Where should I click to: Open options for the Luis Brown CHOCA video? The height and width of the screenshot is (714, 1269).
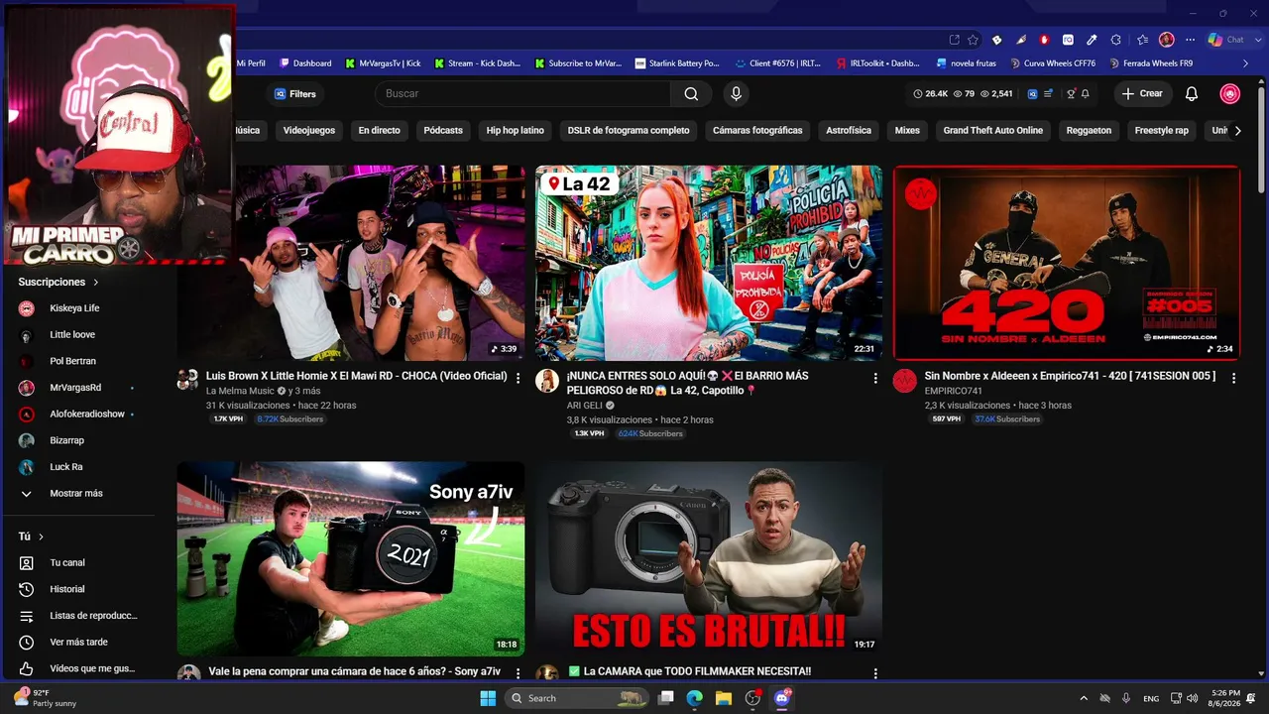click(x=518, y=378)
